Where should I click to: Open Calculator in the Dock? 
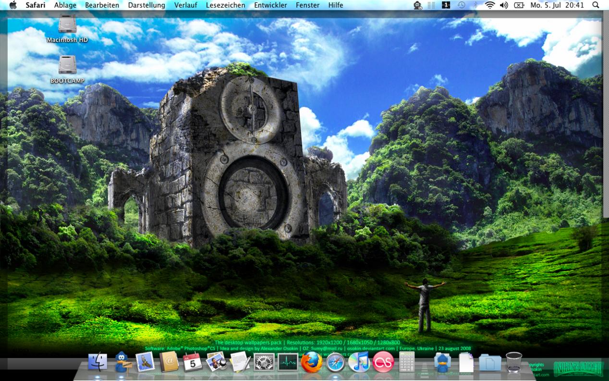tap(407, 362)
